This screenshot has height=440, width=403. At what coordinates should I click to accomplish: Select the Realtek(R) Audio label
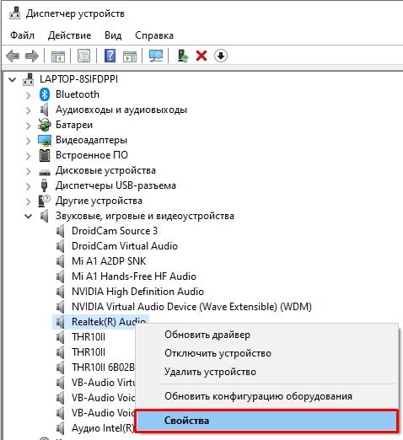[109, 322]
